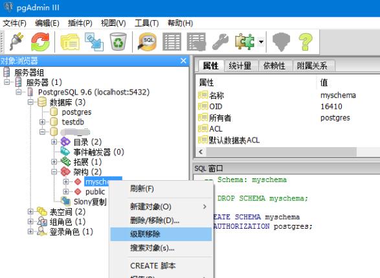Image resolution: width=380 pixels, height=278 pixels.
Task: Switch to the 统计量 tab
Action: tap(240, 65)
